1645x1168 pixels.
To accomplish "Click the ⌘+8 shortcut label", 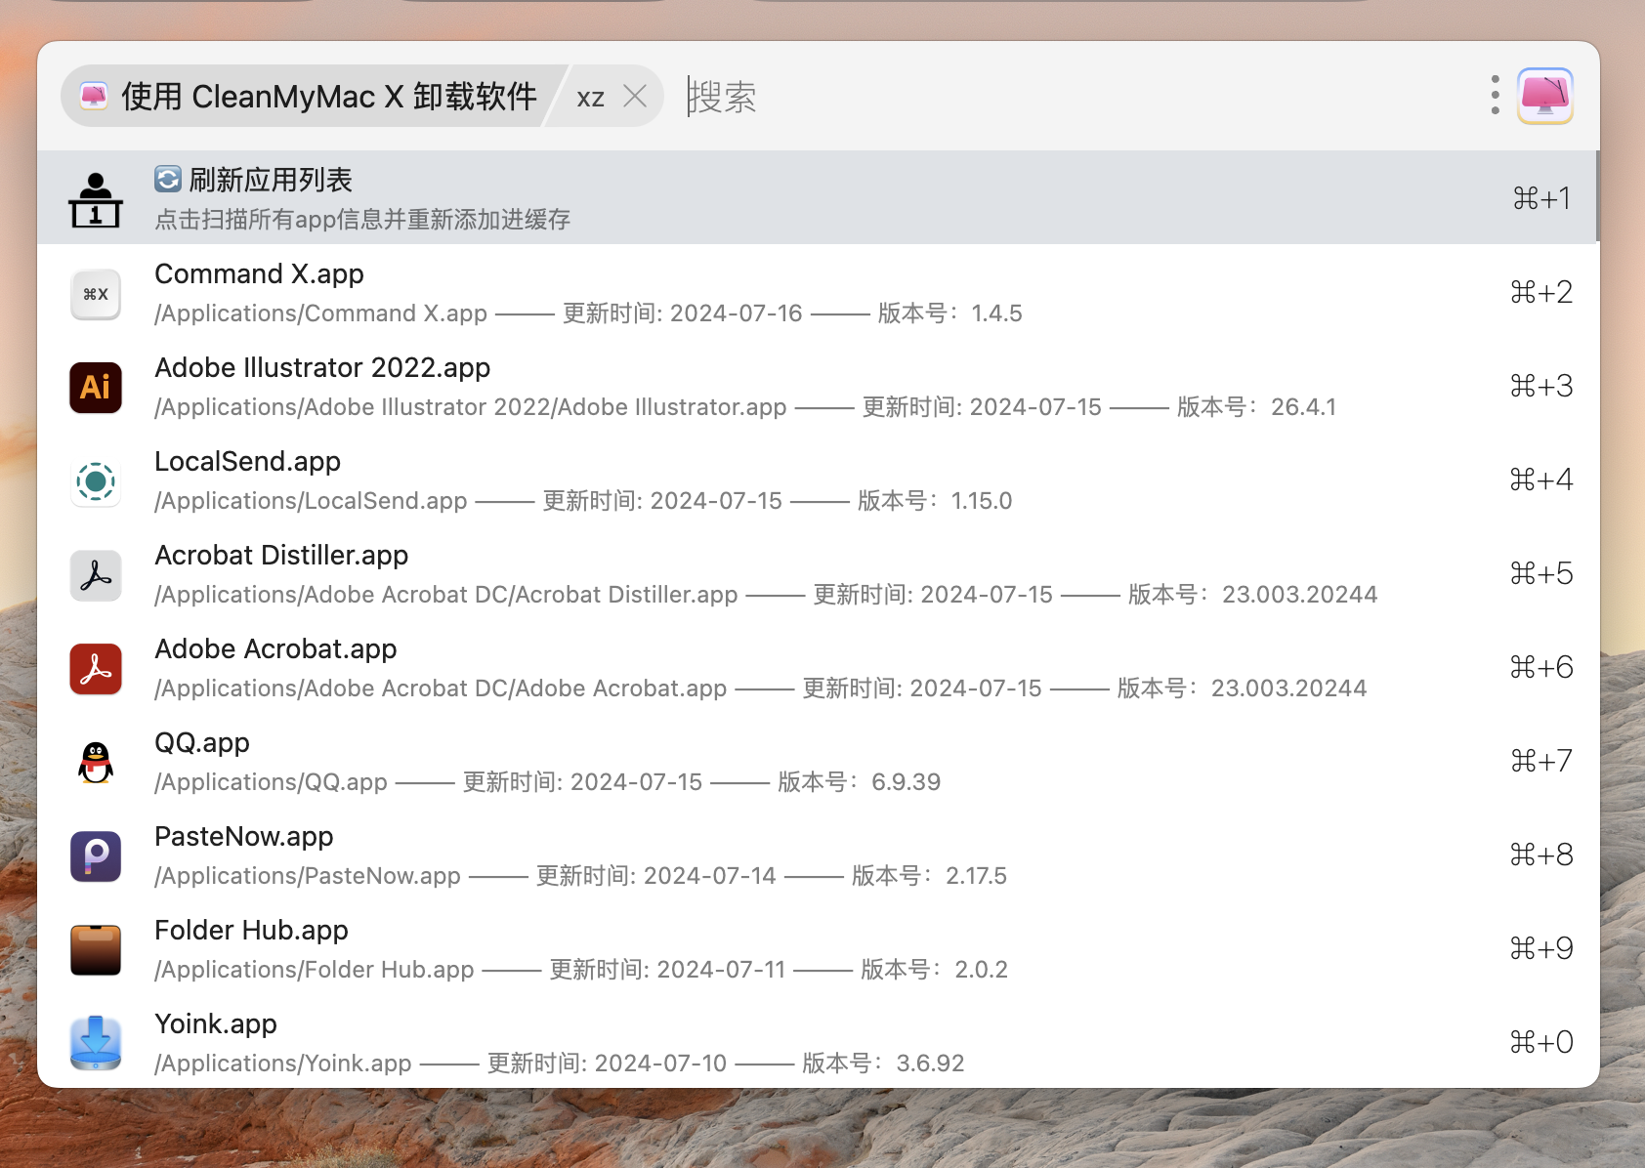I will pos(1541,855).
